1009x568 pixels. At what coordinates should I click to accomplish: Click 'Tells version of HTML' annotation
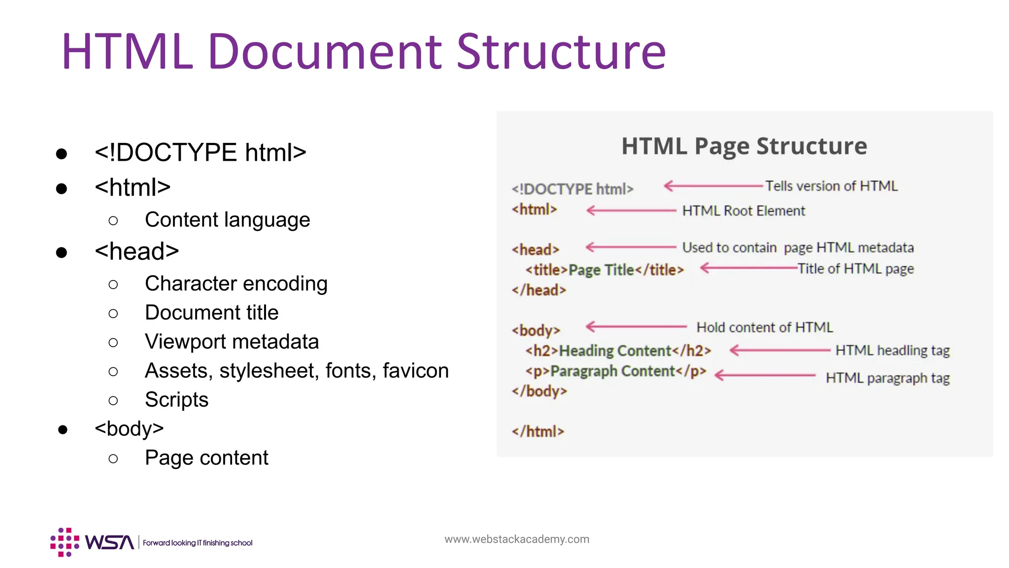click(831, 186)
